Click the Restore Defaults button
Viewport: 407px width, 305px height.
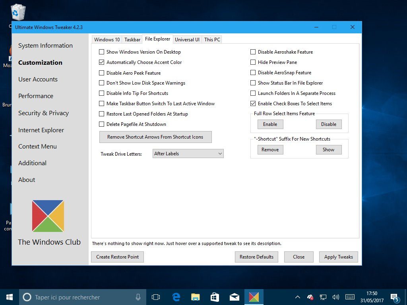click(256, 257)
